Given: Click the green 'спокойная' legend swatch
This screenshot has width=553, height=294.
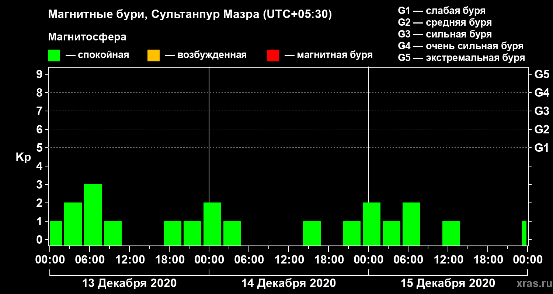Looking at the screenshot, I should pos(54,55).
